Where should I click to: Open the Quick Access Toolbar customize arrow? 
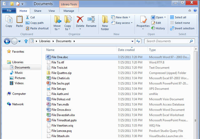click(x=22, y=4)
